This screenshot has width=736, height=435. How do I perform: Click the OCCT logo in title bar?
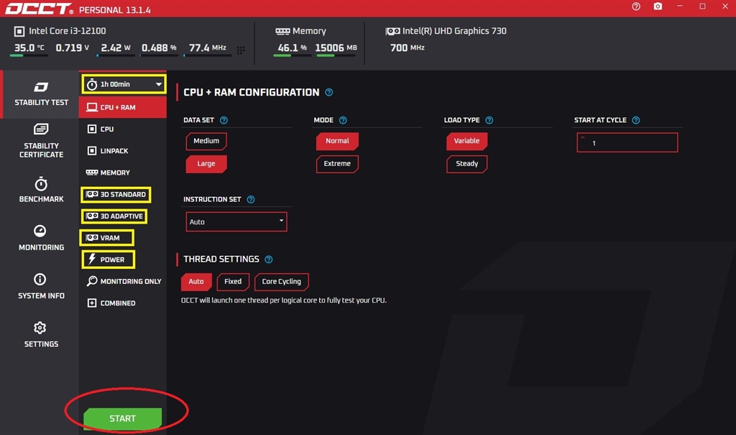pos(40,9)
